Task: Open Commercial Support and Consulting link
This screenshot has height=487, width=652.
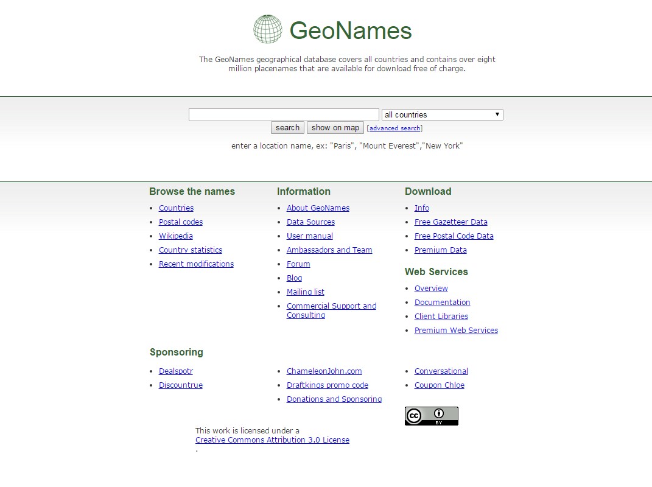Action: 331,306
